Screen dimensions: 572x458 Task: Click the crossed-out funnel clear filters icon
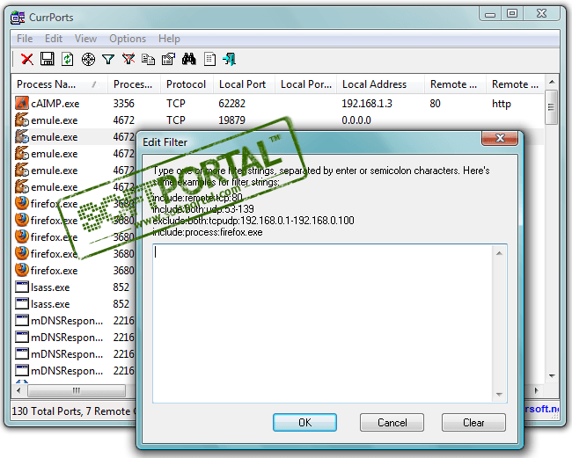(128, 59)
